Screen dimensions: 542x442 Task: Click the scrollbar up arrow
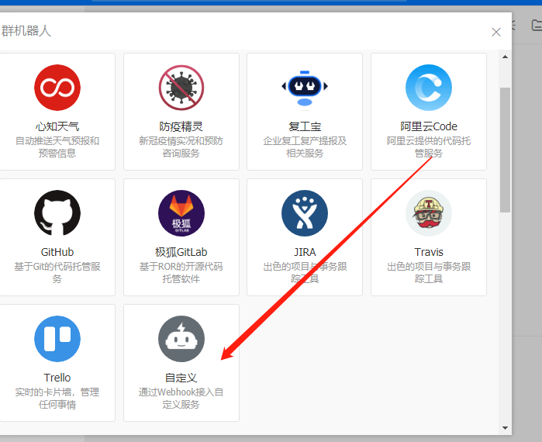[x=505, y=57]
